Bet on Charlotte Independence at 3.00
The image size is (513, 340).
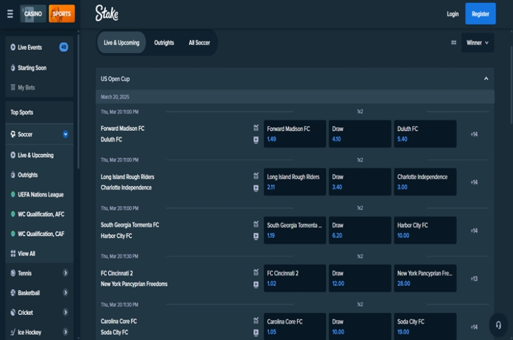point(425,182)
